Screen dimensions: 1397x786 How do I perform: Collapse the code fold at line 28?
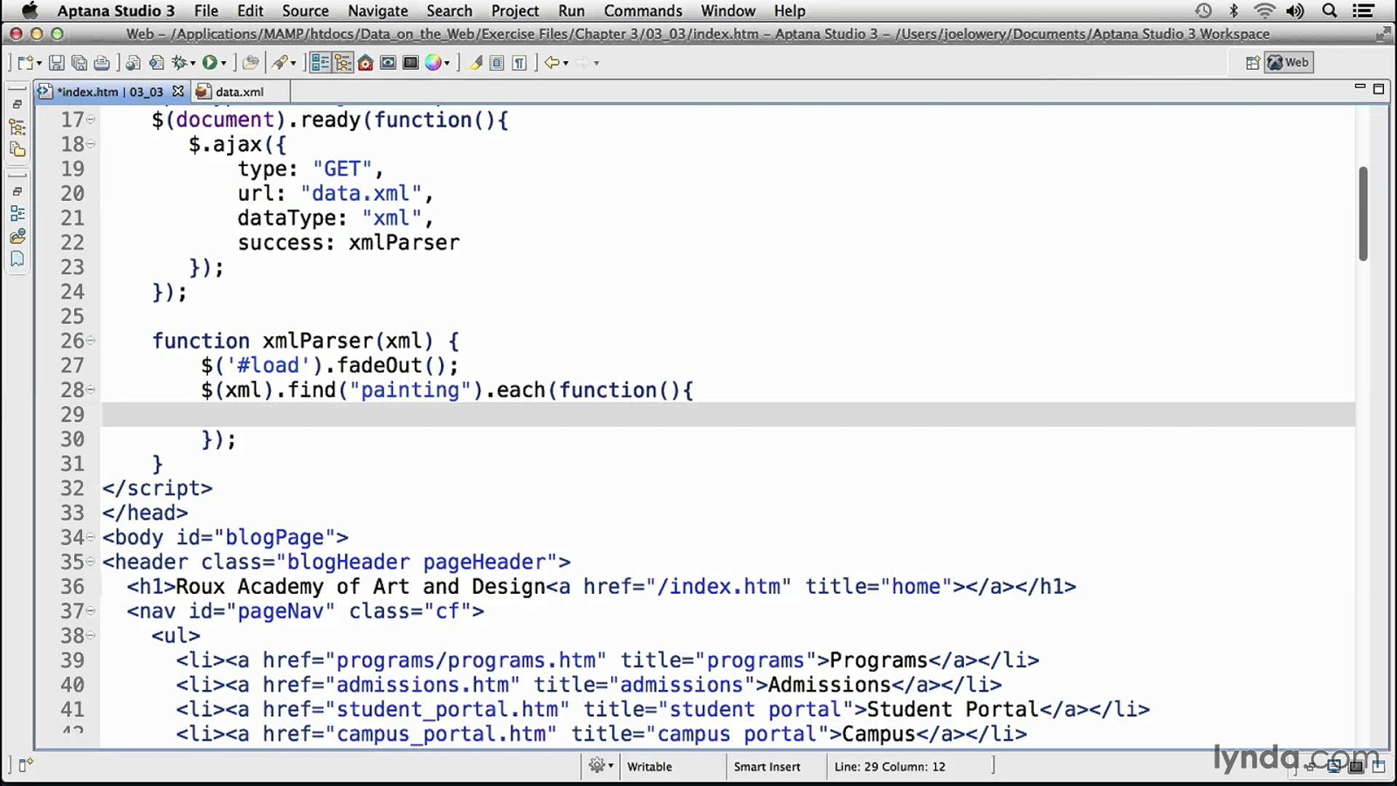[x=91, y=390]
